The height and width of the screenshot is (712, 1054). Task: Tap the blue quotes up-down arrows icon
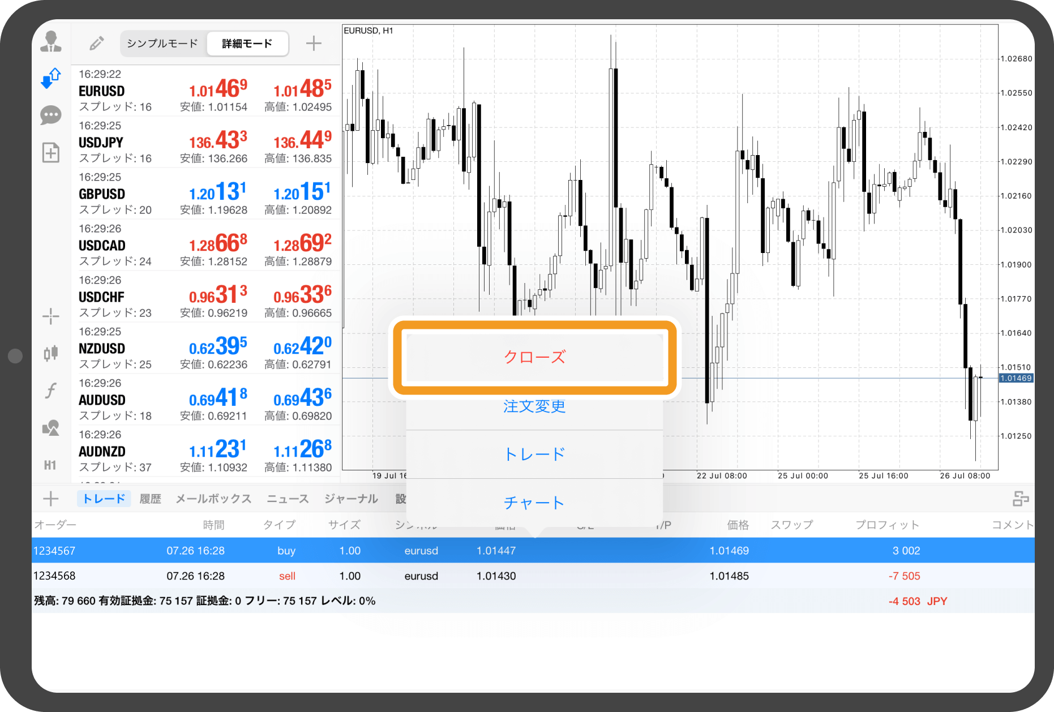[x=51, y=78]
